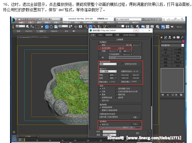Open the Curve Editor icon
This screenshot has width=192, height=143.
coord(147,26)
